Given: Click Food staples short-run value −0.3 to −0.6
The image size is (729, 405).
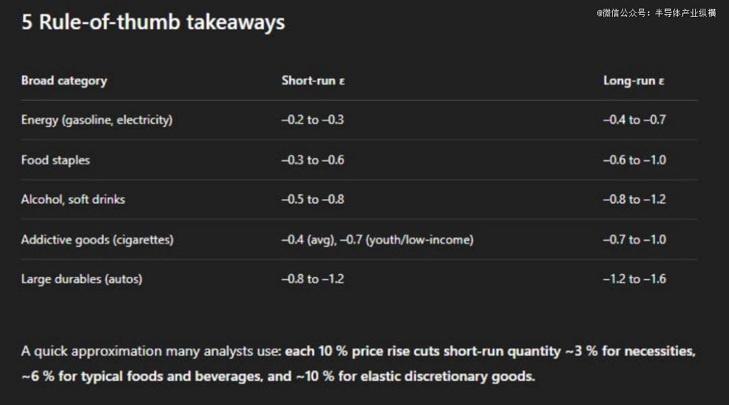Looking at the screenshot, I should (x=313, y=160).
